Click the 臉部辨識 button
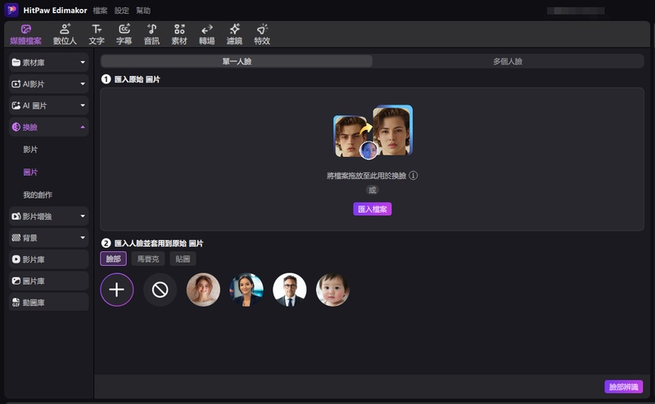The image size is (655, 404). click(x=623, y=387)
